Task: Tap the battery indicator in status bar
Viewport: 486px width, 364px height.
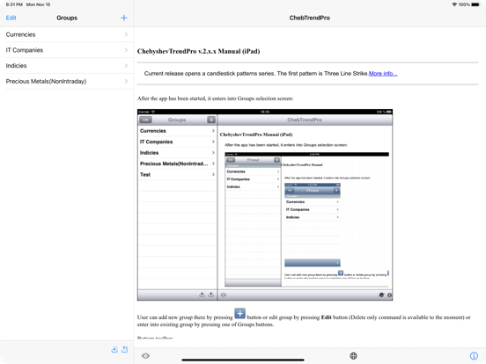Action: [x=475, y=4]
